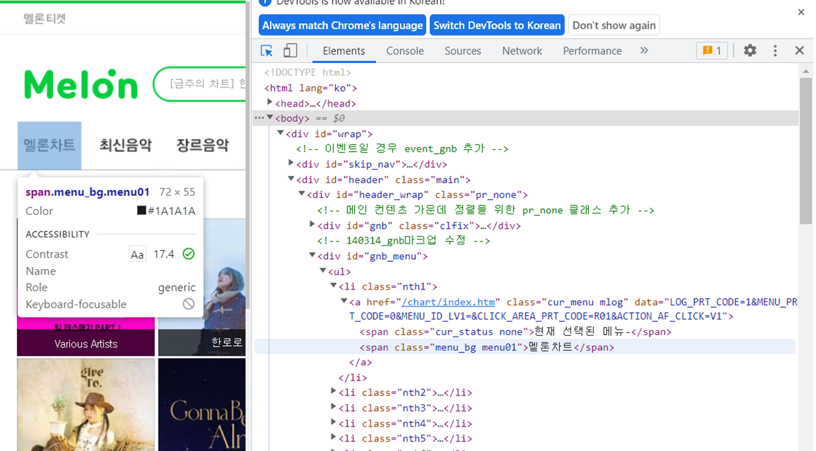Collapse the ul element node
The width and height of the screenshot is (816, 451).
323,271
